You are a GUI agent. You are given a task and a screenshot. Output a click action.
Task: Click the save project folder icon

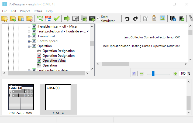21,19
